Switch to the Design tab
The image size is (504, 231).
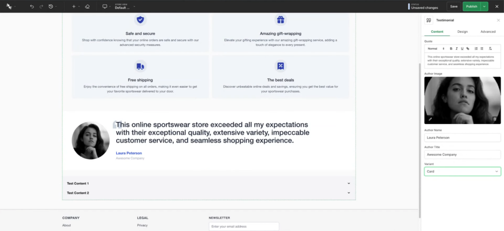point(463,32)
